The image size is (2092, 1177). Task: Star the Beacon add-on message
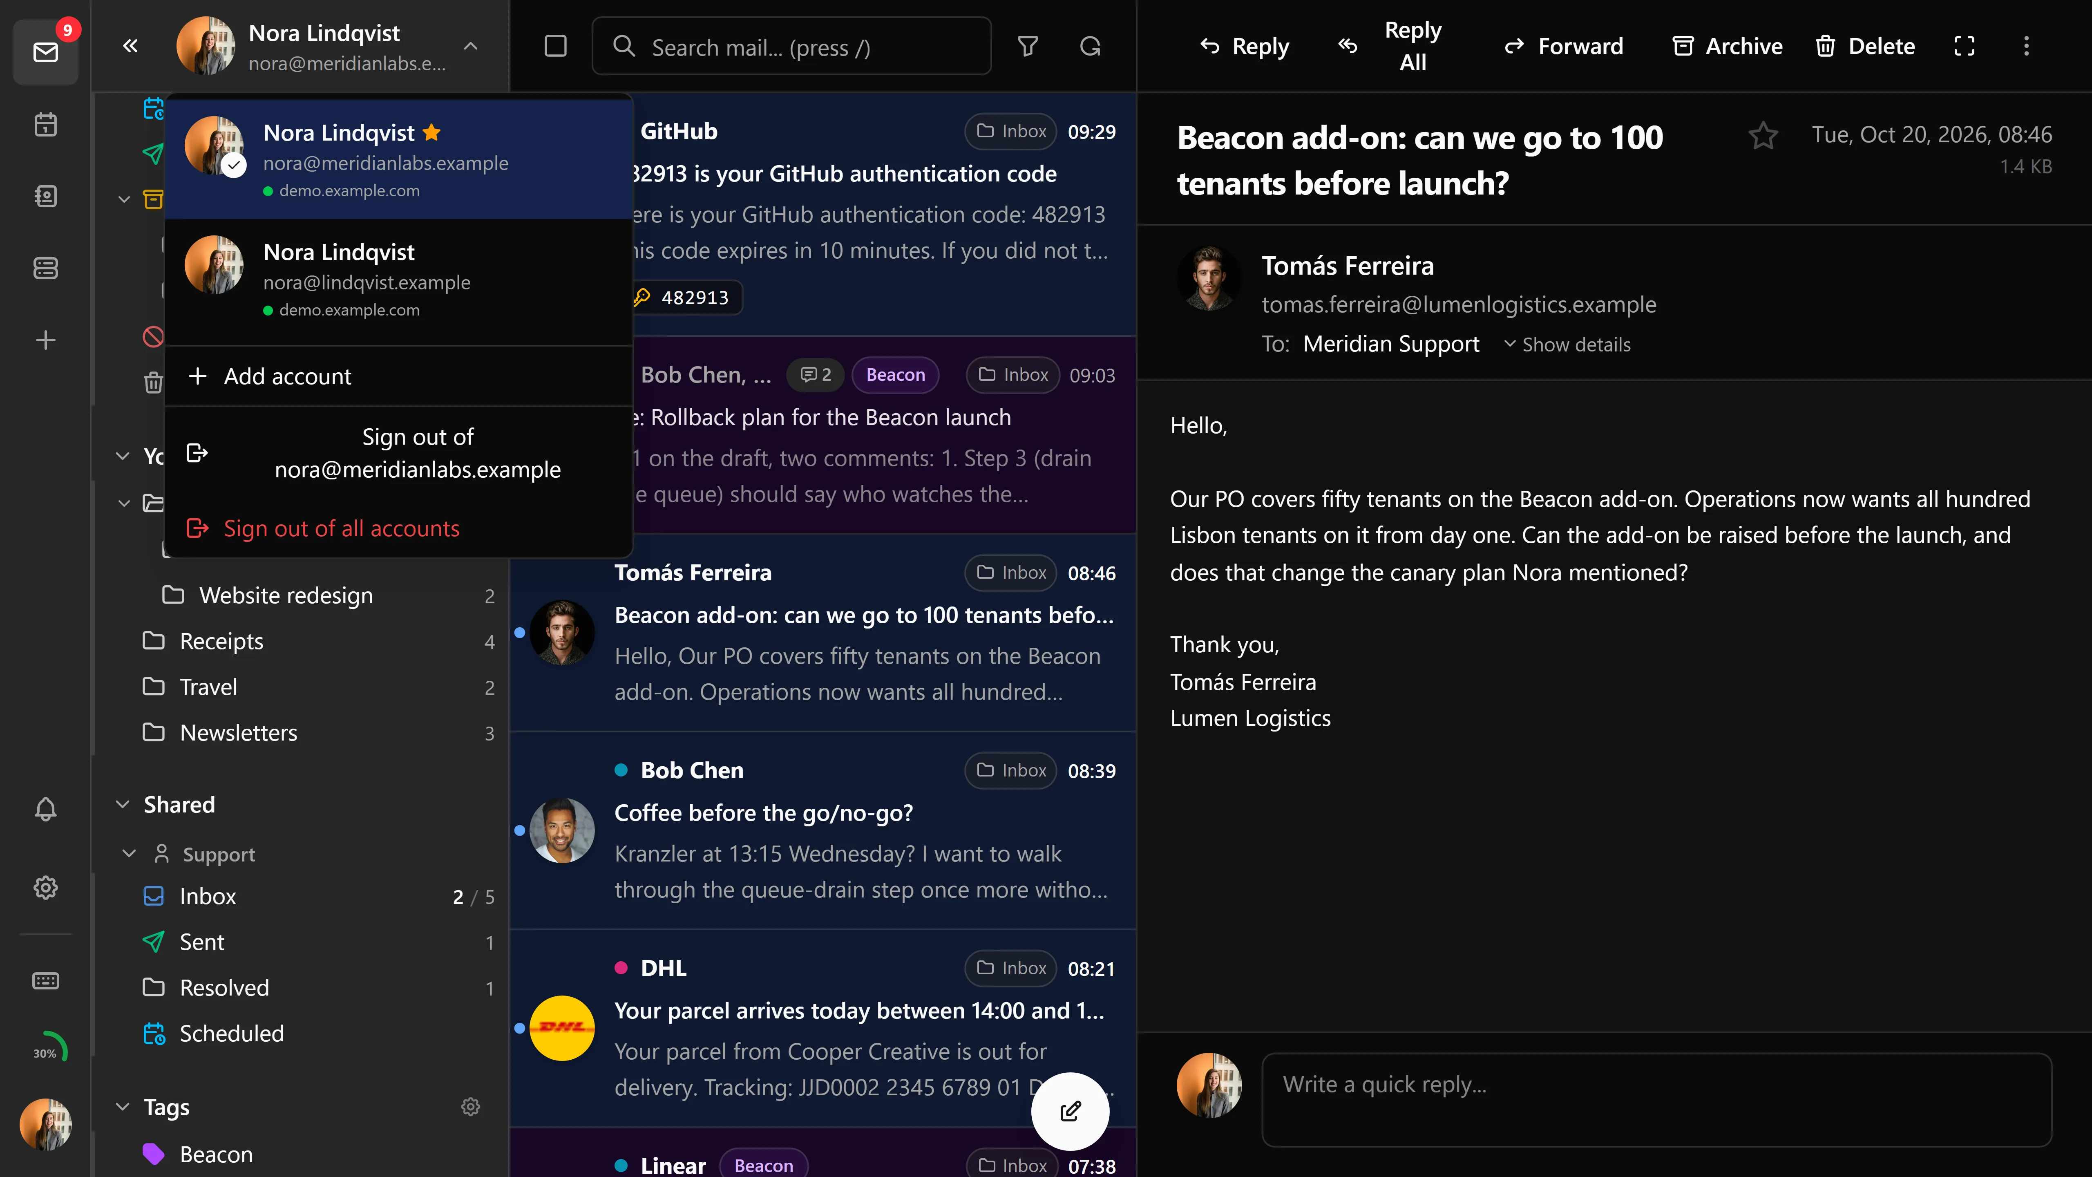click(x=1763, y=136)
